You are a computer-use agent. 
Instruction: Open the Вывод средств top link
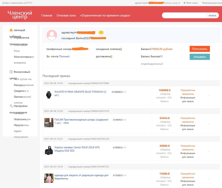pos(172,3)
